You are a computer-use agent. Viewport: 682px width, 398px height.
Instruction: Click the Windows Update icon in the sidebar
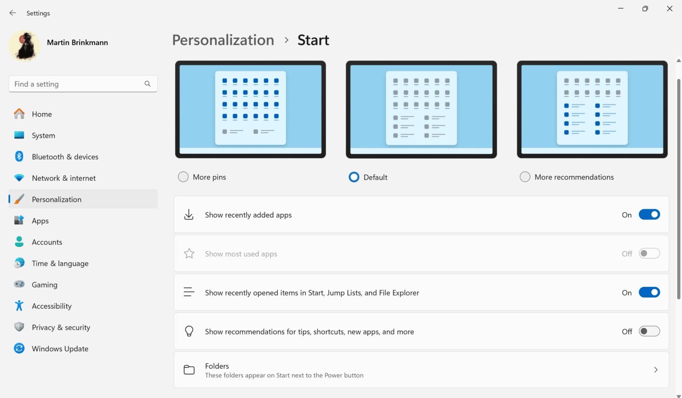(x=19, y=348)
